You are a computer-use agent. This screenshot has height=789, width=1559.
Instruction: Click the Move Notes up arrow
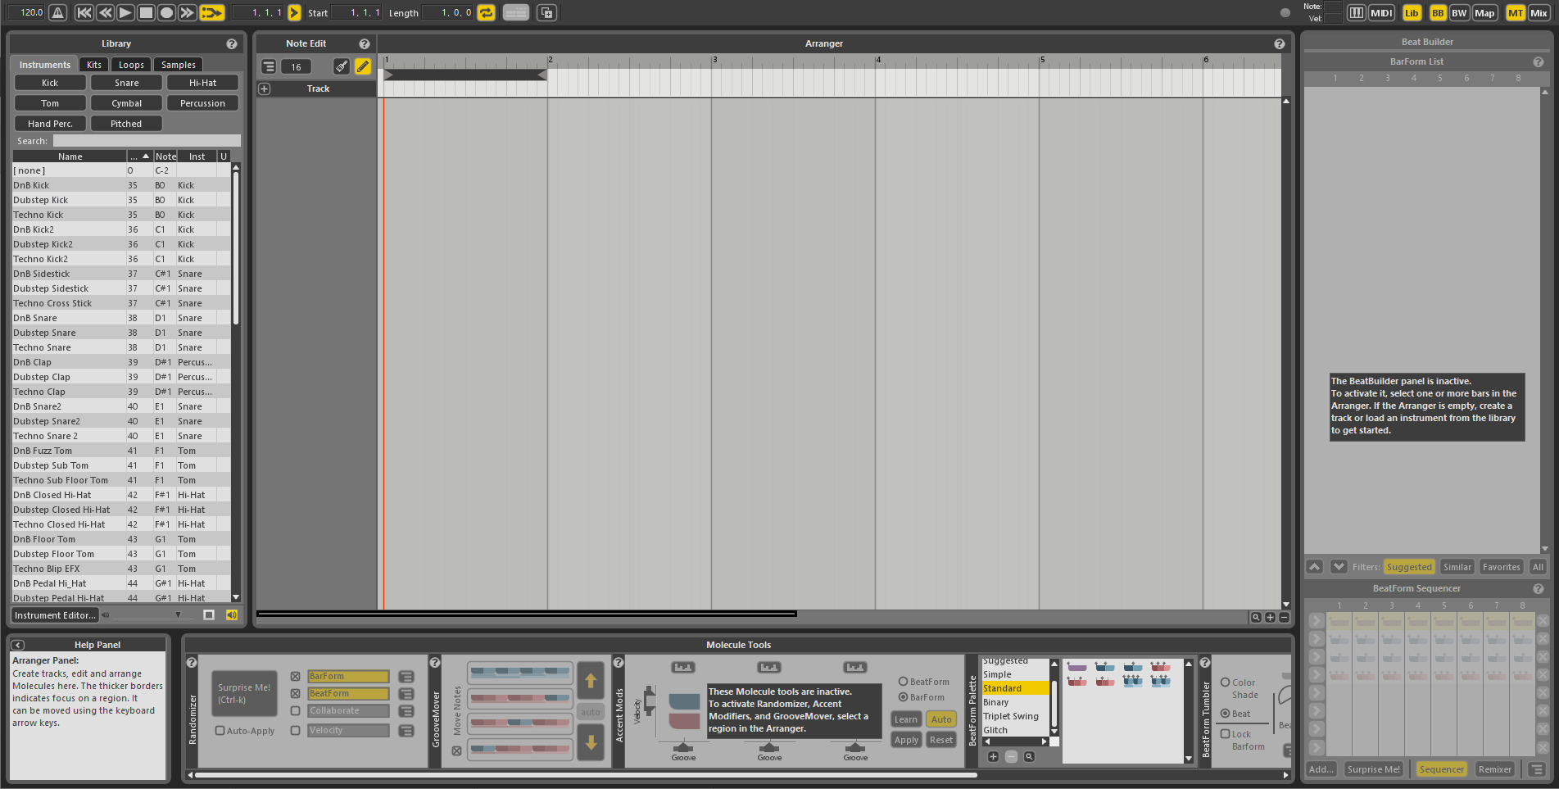(591, 681)
